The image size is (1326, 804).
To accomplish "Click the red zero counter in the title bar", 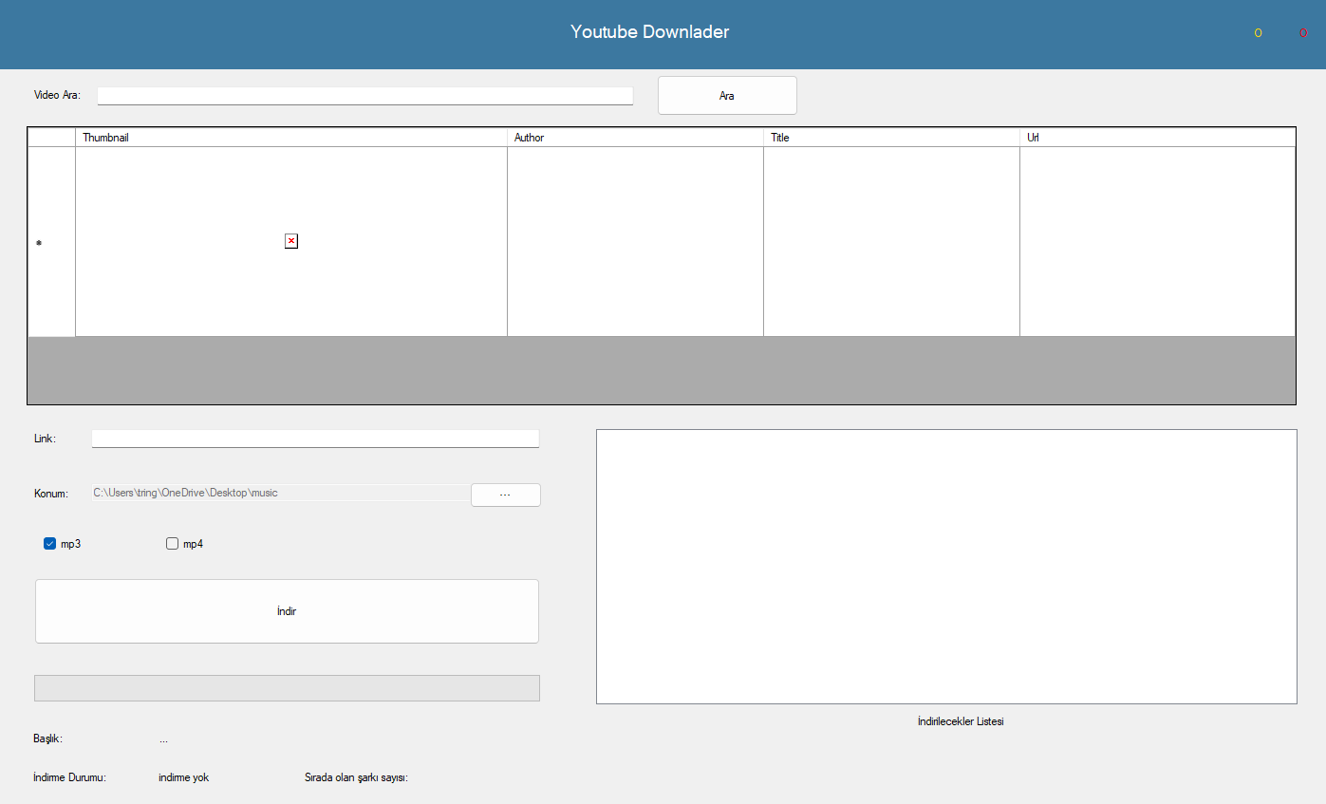I will pyautogui.click(x=1303, y=32).
